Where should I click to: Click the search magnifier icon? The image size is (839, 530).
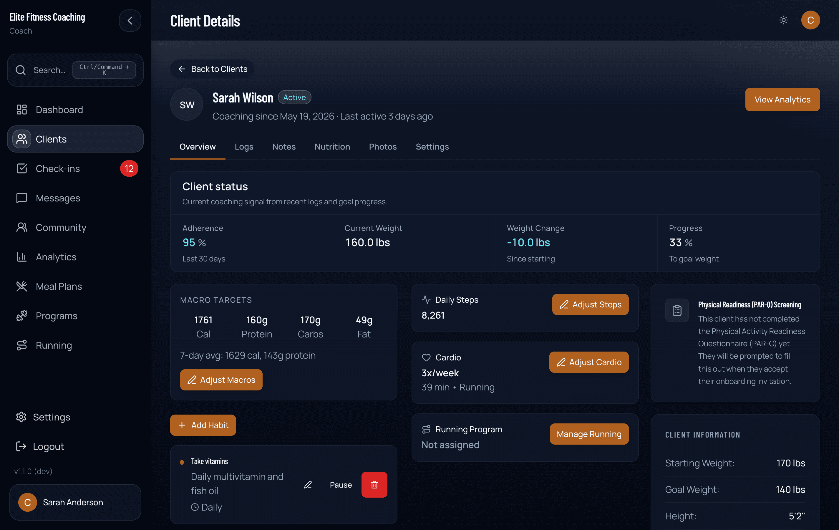(21, 70)
